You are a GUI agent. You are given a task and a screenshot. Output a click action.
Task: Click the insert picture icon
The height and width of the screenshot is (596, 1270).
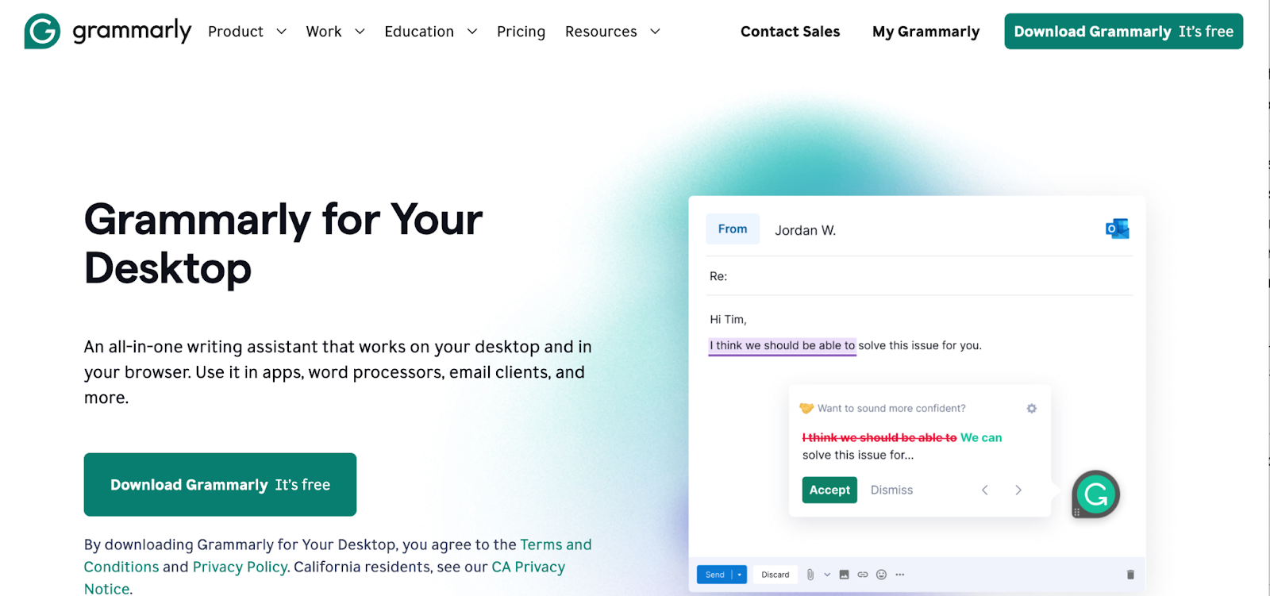(845, 575)
